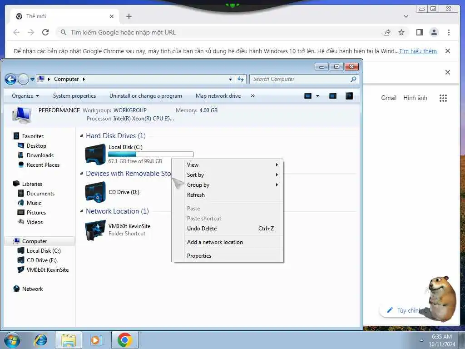Open CD Drive (E:) in navigation tree
Image resolution: width=465 pixels, height=349 pixels.
click(x=41, y=260)
